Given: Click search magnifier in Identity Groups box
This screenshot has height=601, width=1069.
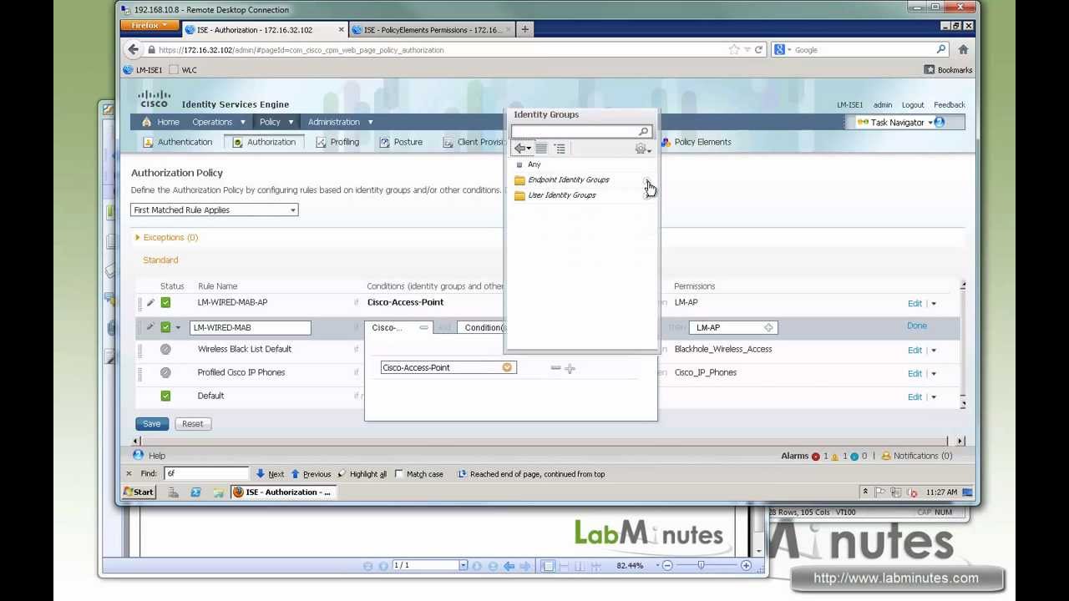Looking at the screenshot, I should coord(643,132).
